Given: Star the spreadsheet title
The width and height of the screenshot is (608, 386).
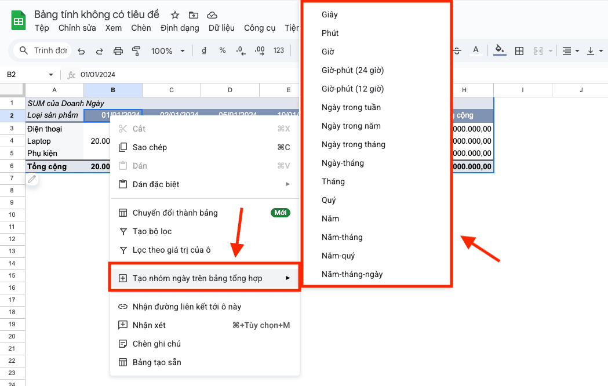Looking at the screenshot, I should click(175, 15).
